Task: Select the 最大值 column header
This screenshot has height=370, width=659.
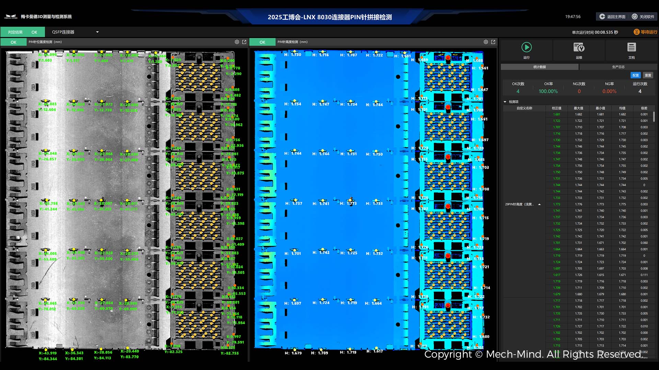Action: click(578, 108)
